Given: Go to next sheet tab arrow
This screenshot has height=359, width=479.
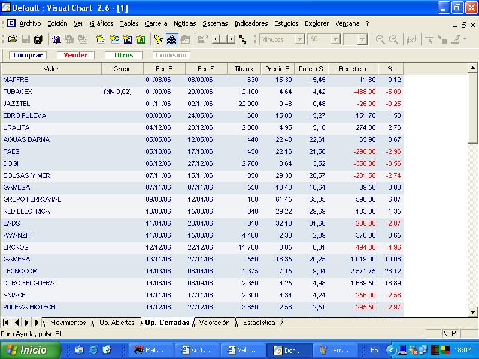Looking at the screenshot, I should click(26, 323).
